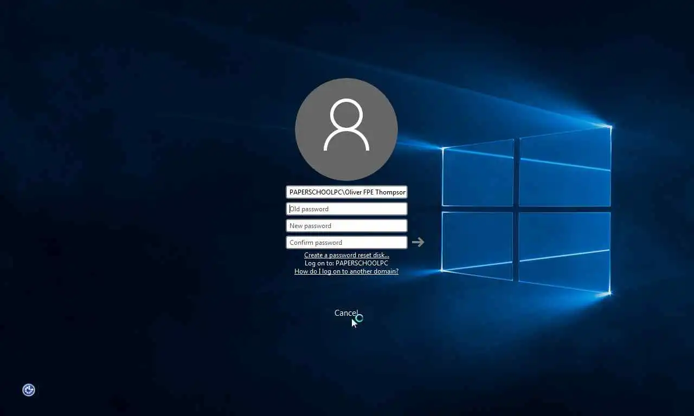Image resolution: width=694 pixels, height=416 pixels.
Task: Focus the PAPERSCHOOLPC username field
Action: click(346, 192)
